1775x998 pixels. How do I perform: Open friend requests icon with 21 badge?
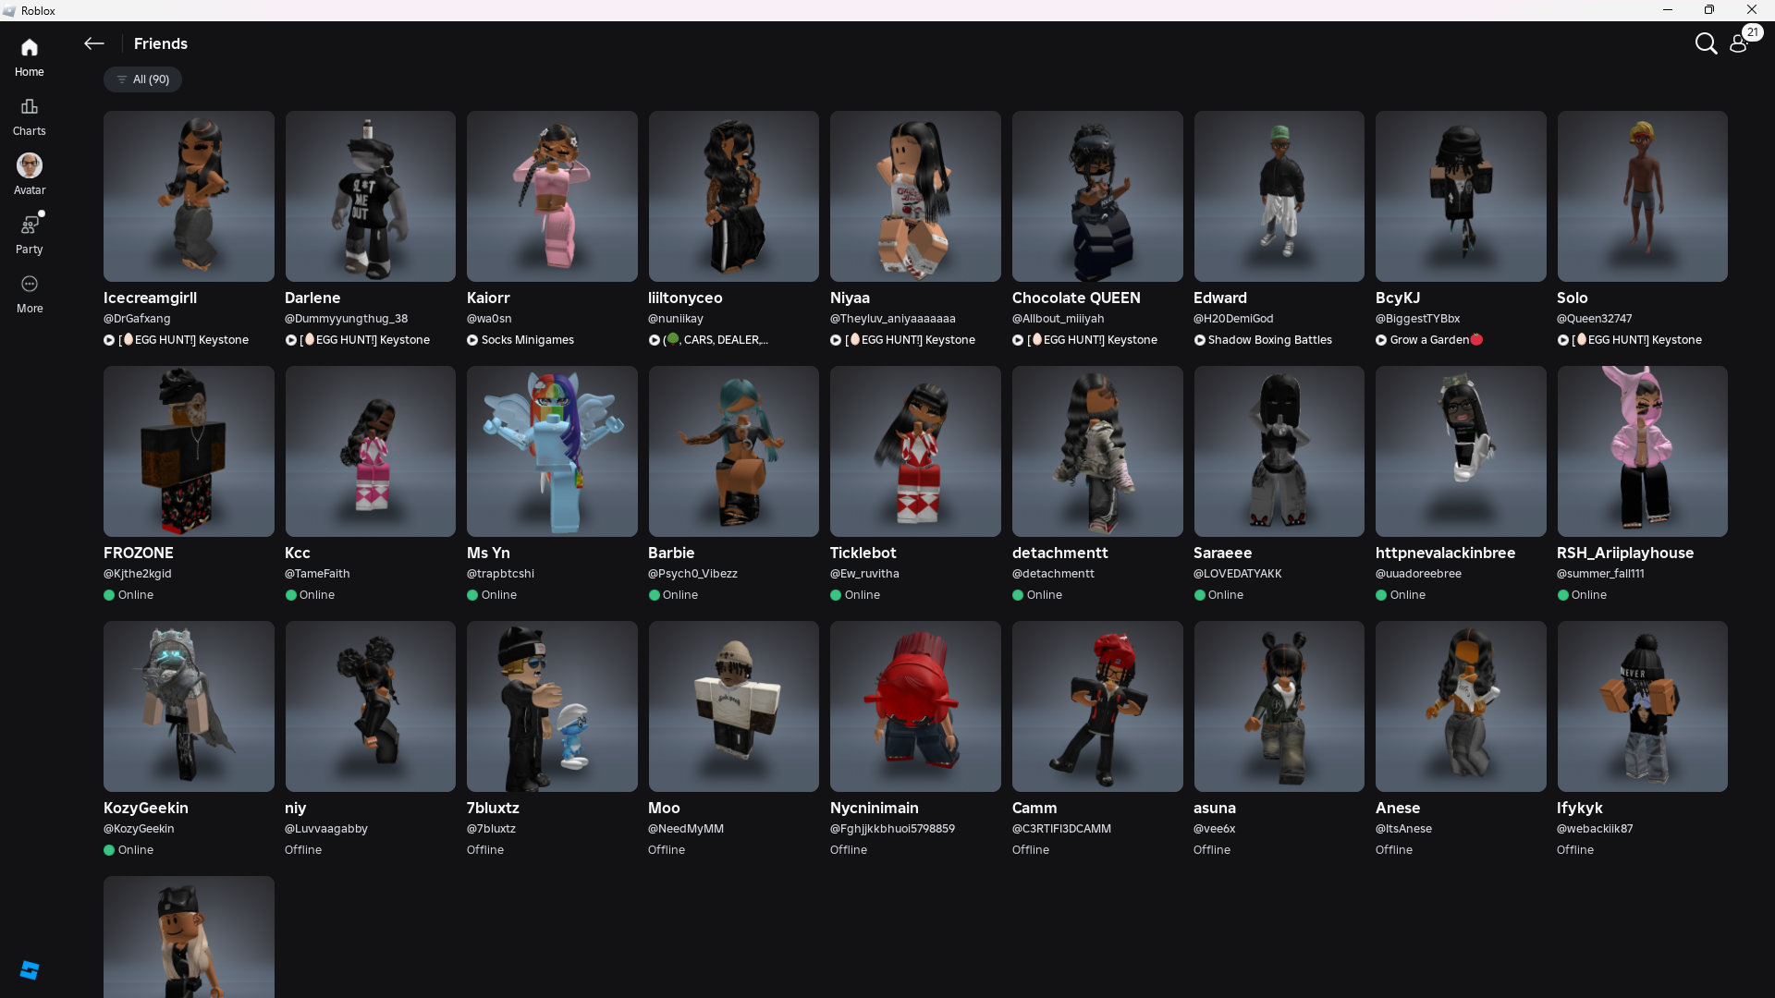[1739, 43]
